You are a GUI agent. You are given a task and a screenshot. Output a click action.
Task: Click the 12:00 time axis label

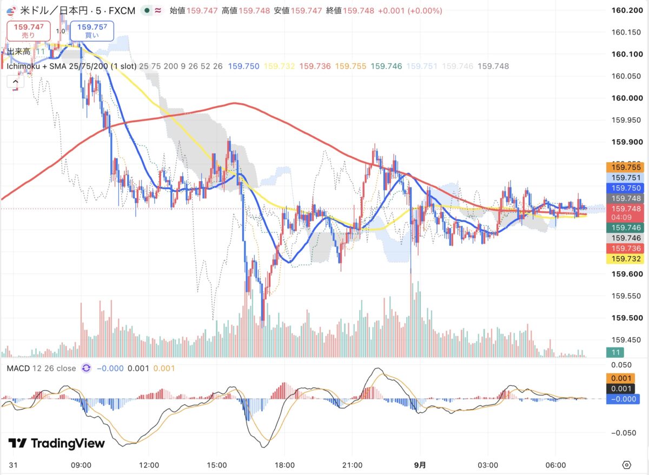coord(149,465)
